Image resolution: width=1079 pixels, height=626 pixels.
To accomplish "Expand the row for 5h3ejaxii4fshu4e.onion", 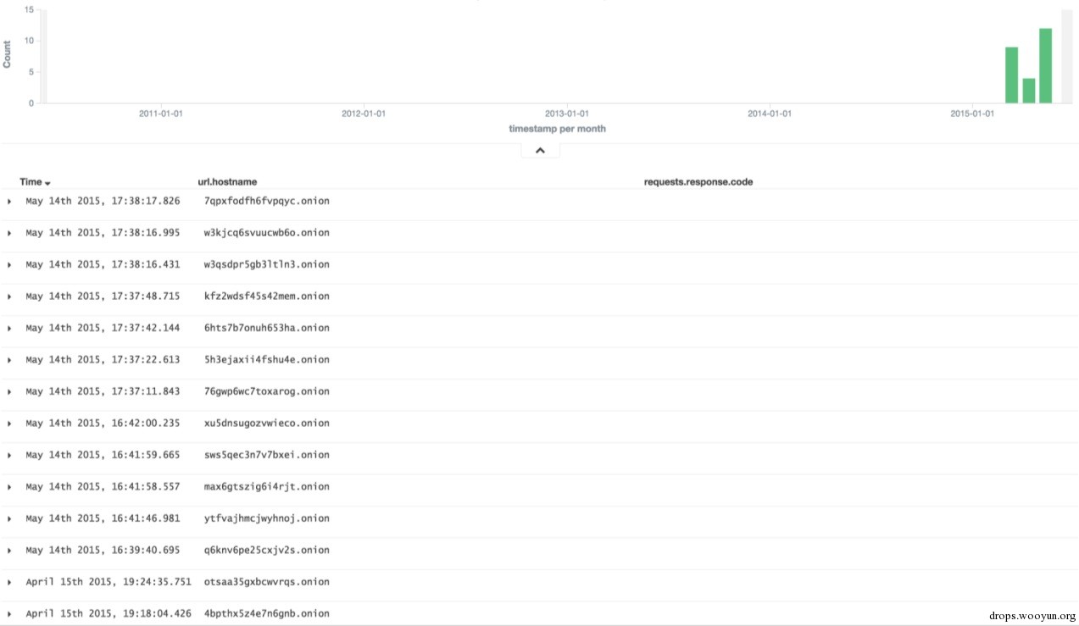I will [9, 360].
